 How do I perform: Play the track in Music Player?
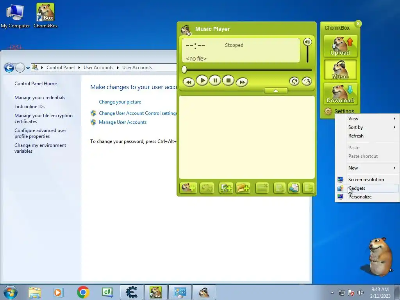tap(202, 81)
